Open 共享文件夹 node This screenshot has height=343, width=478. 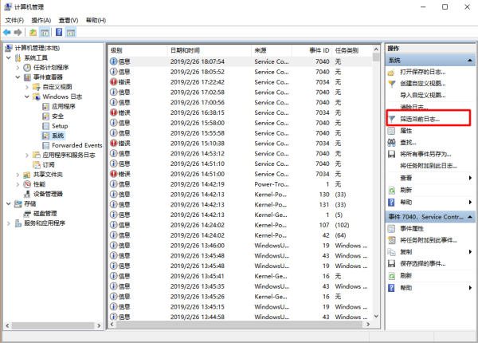click(x=48, y=175)
